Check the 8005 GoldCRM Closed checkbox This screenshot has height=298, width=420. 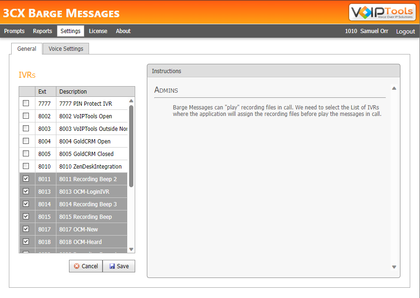(x=26, y=153)
